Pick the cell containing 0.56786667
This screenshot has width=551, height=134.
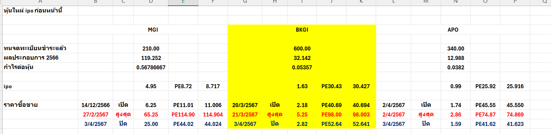tap(151, 67)
